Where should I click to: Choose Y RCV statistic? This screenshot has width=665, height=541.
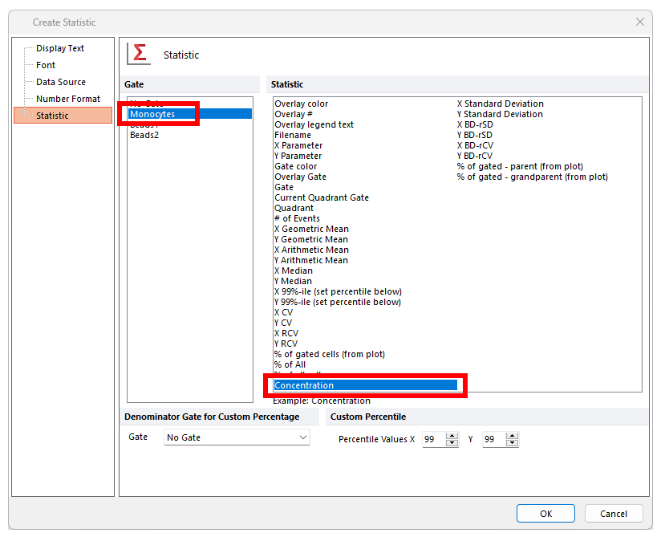tap(286, 344)
